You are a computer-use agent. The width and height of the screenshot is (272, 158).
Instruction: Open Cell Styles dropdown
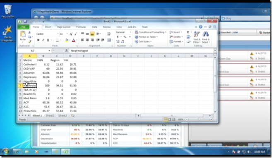point(143,42)
